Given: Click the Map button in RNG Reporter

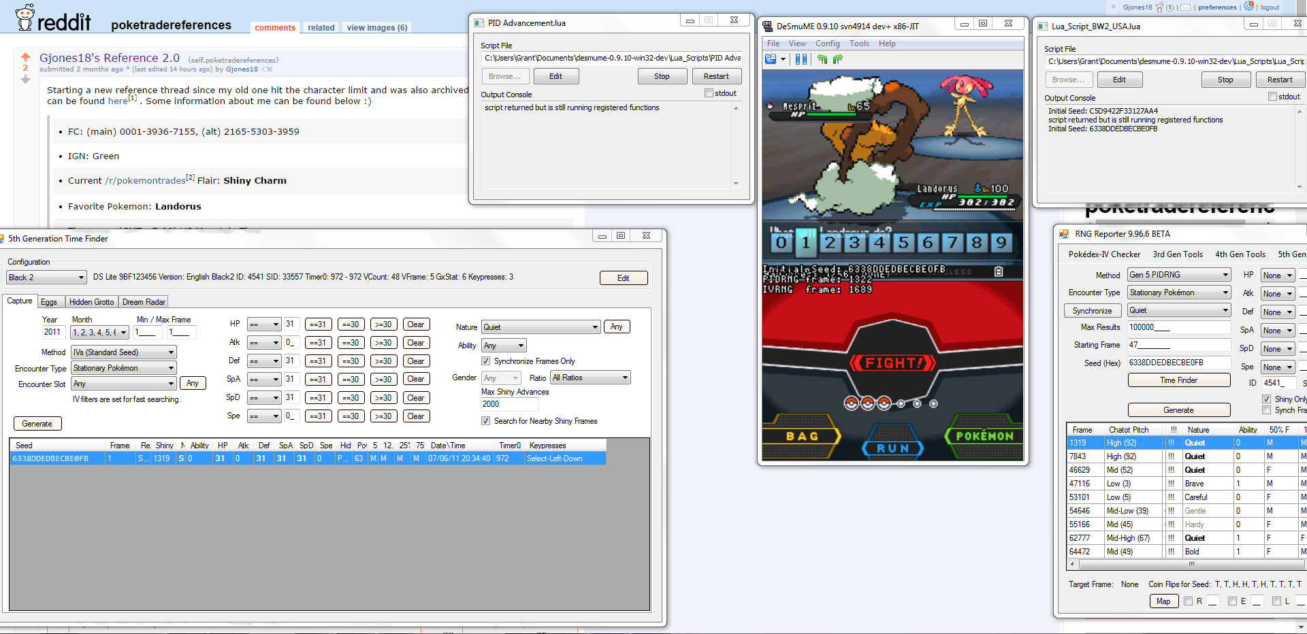Looking at the screenshot, I should click(x=1163, y=601).
